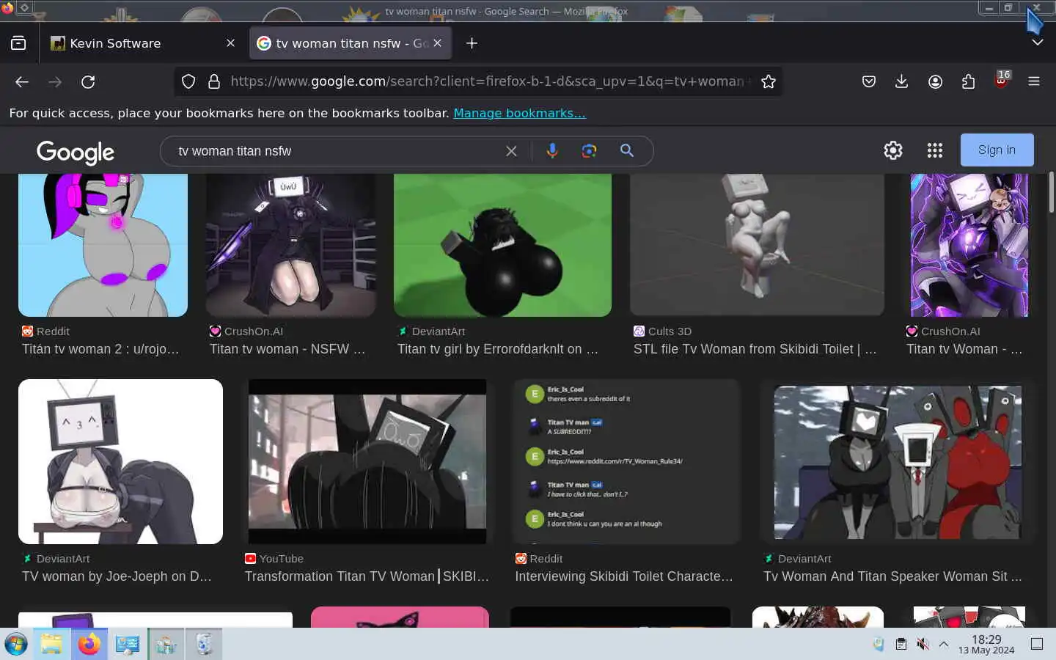Open Cults 3D STL file result link
This screenshot has height=660, width=1056.
click(x=755, y=349)
